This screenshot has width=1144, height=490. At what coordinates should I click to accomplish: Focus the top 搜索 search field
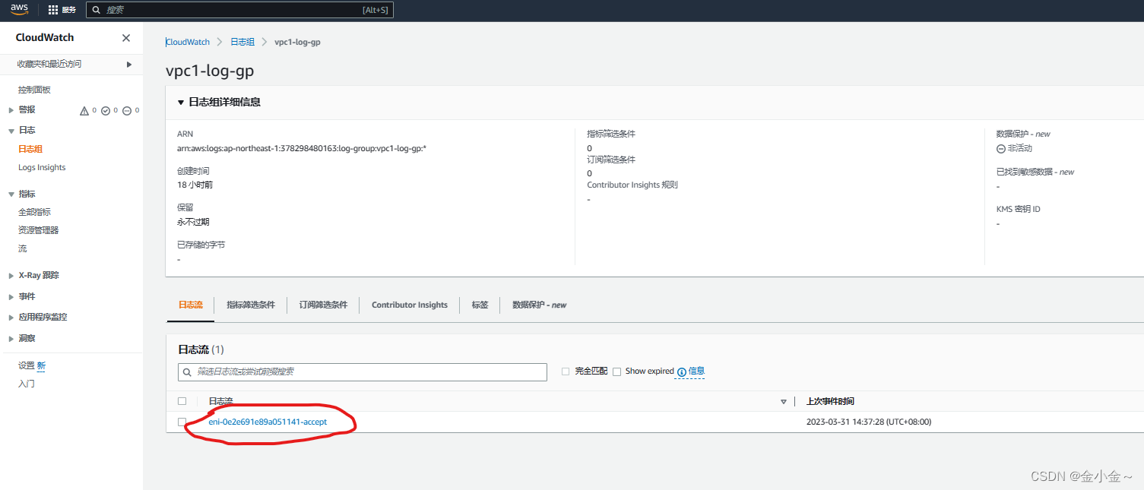tap(239, 10)
